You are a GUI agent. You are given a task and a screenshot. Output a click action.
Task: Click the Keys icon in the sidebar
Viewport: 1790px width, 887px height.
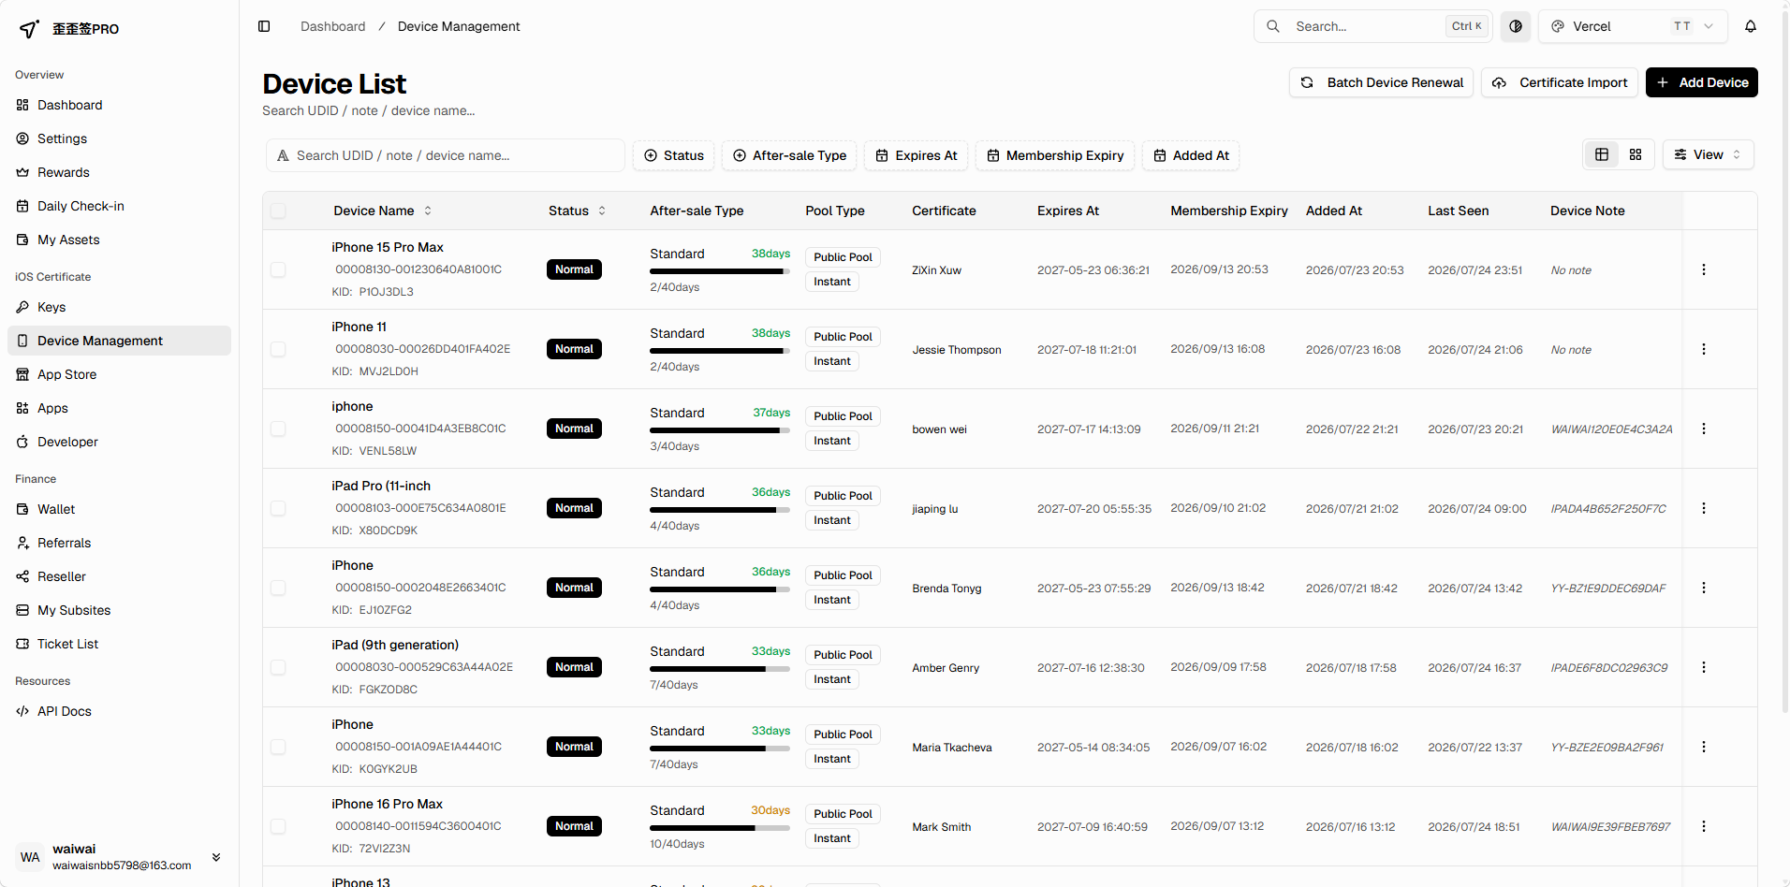tap(22, 307)
